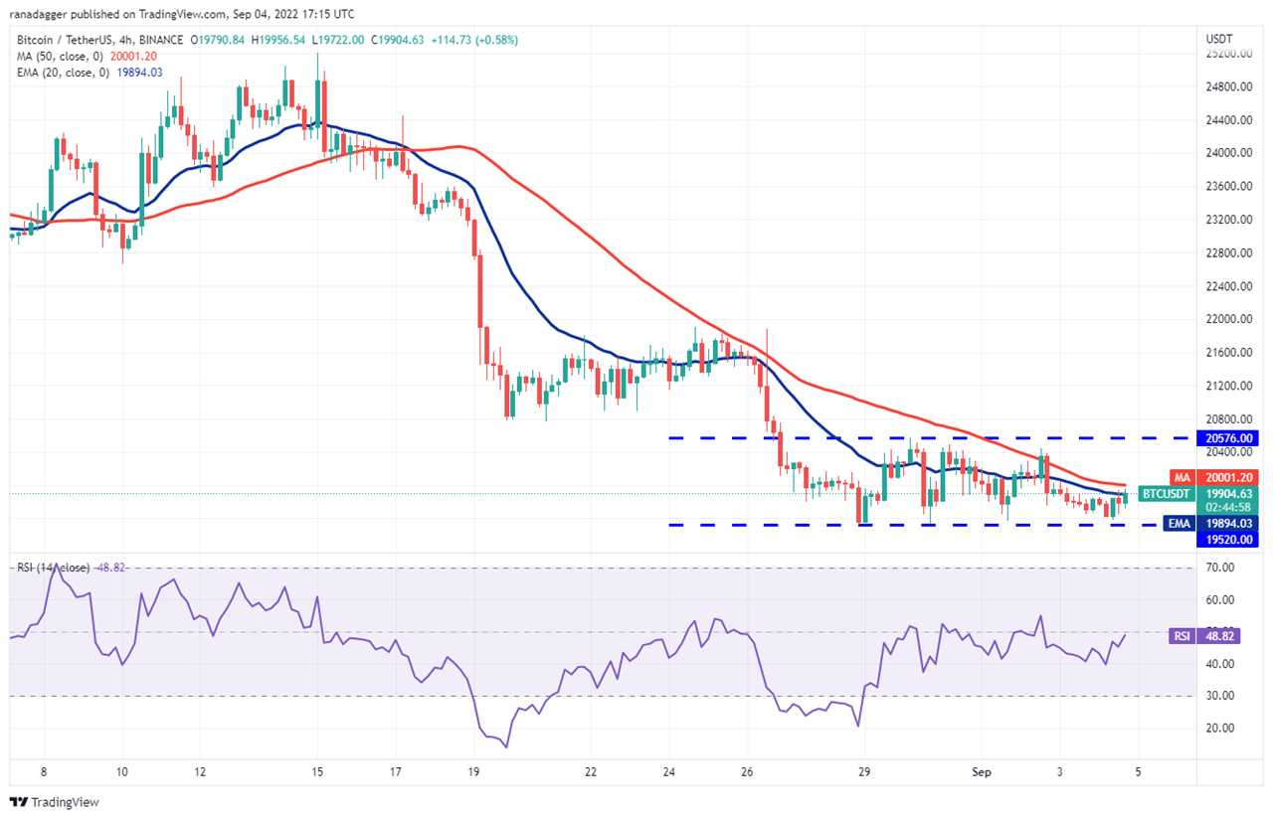The image size is (1273, 819).
Task: Click the 21600.00 price axis label
Action: [1231, 353]
